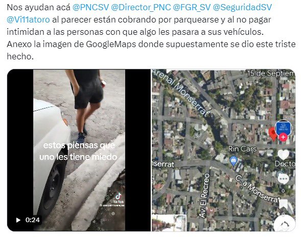Open the @SeguridadSV mention link

coord(242,7)
